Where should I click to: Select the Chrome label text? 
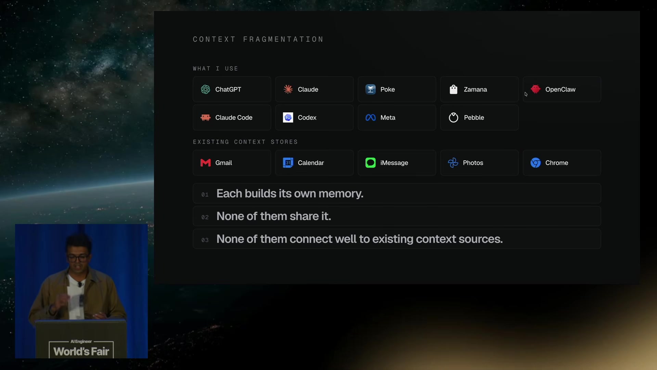[x=557, y=163]
